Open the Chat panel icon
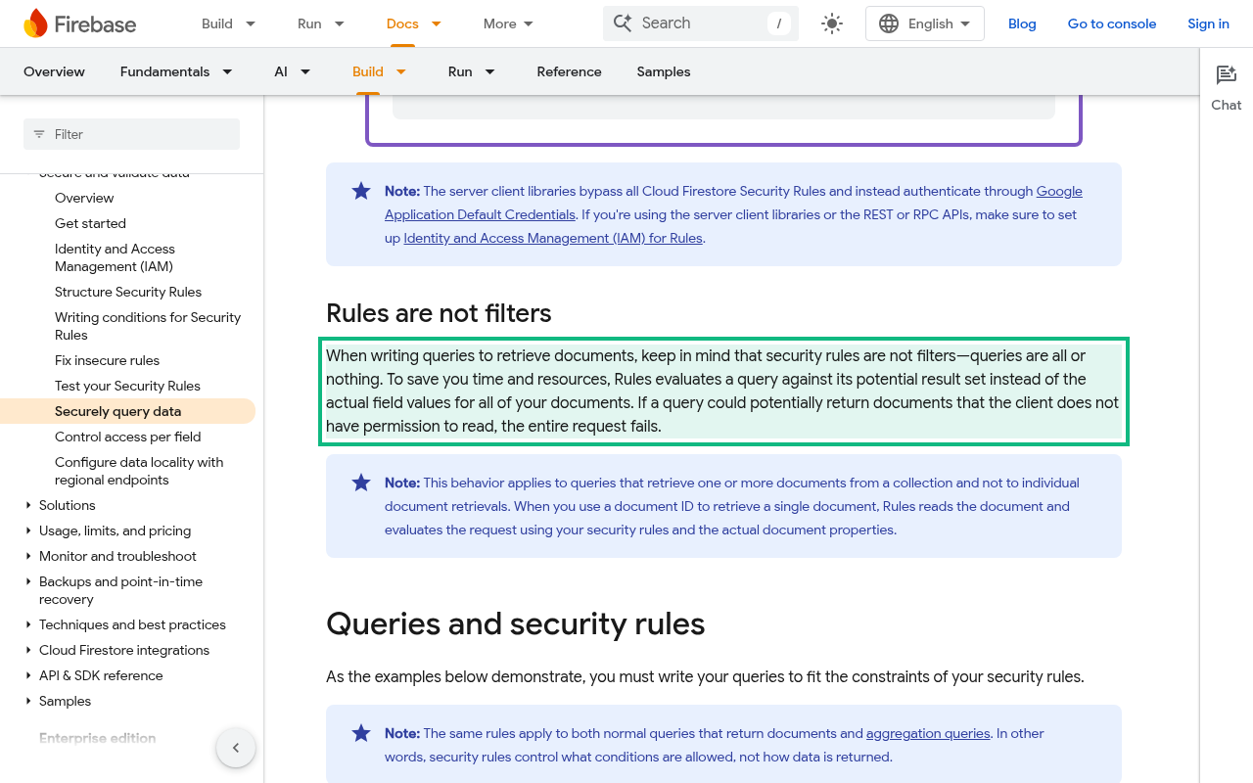This screenshot has height=783, width=1253. (1227, 75)
